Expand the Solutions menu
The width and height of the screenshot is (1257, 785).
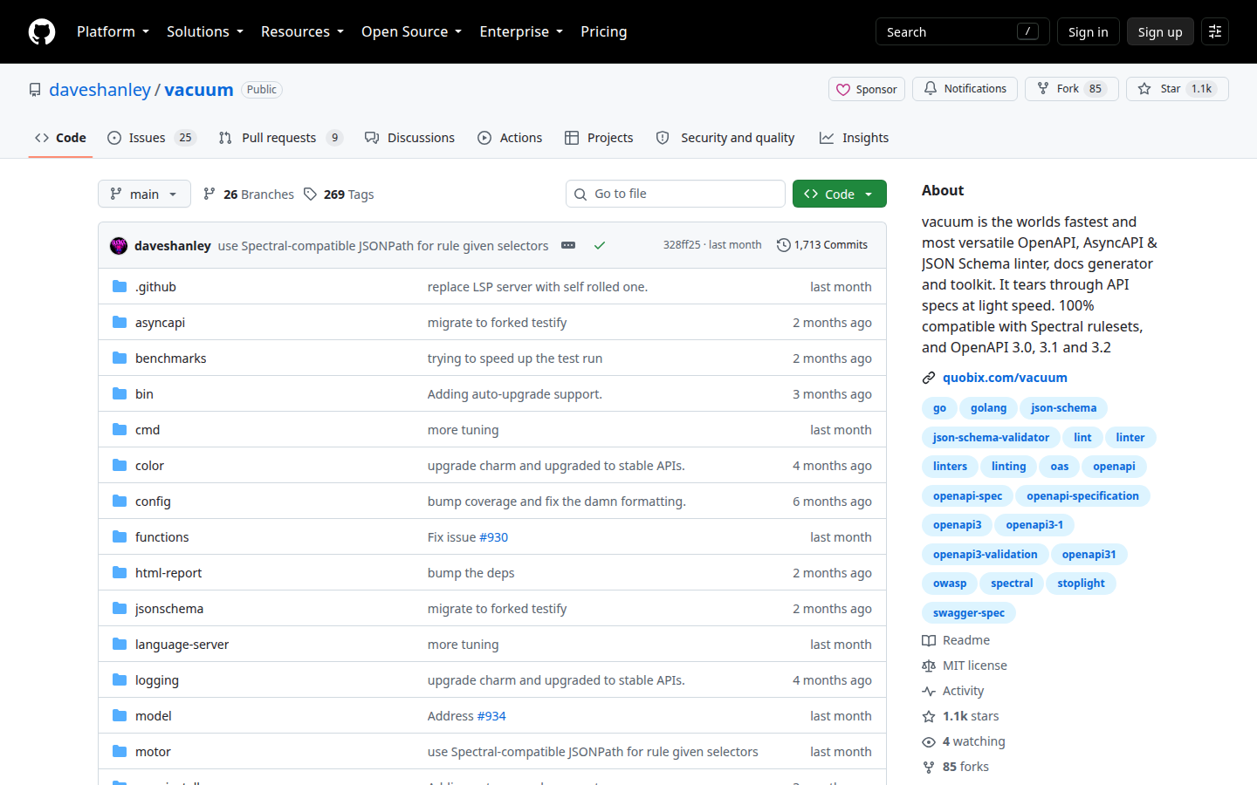point(205,31)
